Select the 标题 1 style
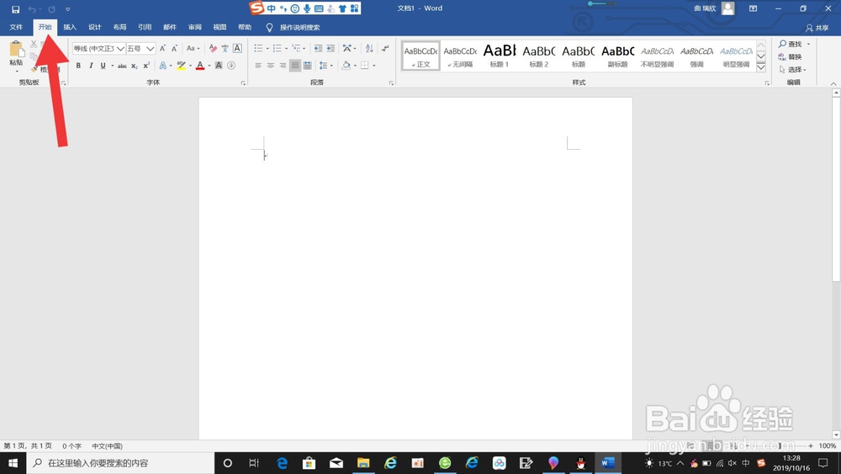841x474 pixels. pos(500,56)
